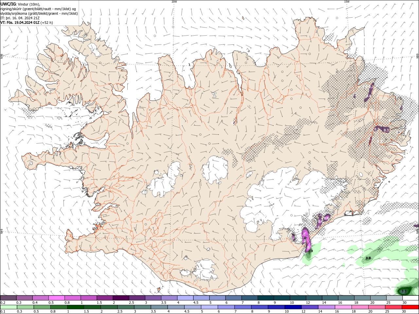
Task: Click the rigning/skúrir legend description line
Action: point(38,9)
